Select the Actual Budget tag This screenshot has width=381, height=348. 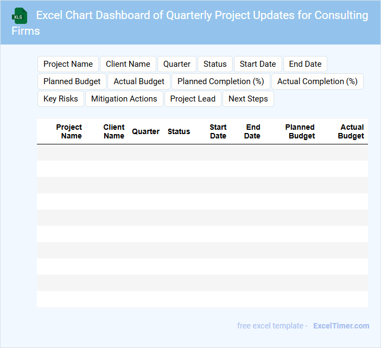coord(139,81)
